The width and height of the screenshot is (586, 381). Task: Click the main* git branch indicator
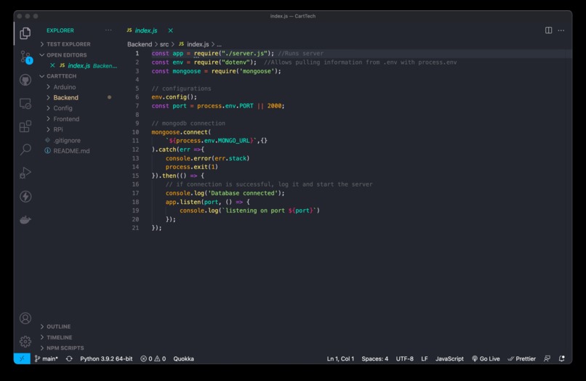[x=47, y=359]
